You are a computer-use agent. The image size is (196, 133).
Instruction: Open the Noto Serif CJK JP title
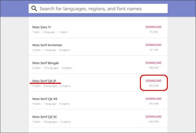[44, 81]
